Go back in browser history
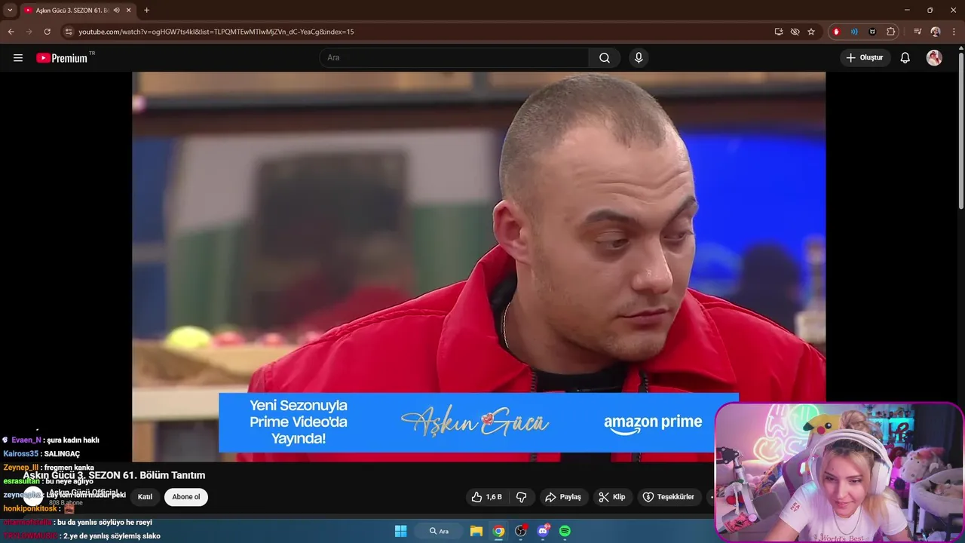965x543 pixels. tap(11, 32)
